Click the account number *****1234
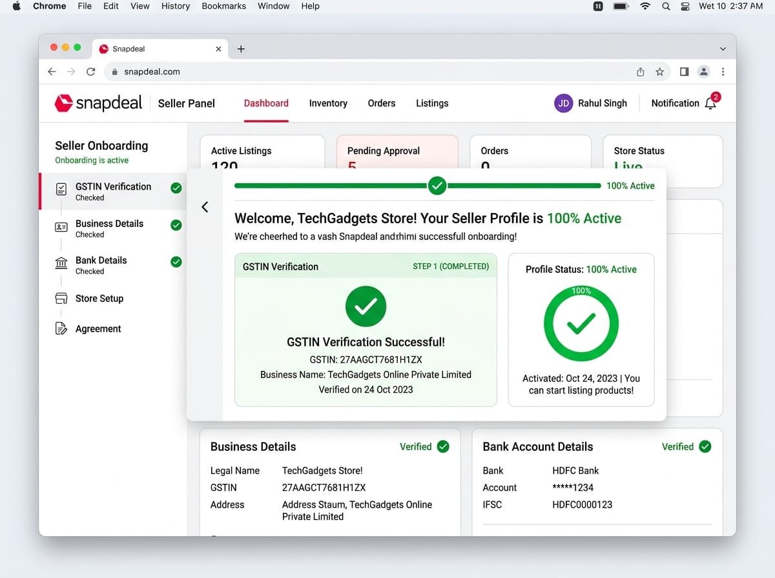Image resolution: width=775 pixels, height=578 pixels. click(x=573, y=488)
